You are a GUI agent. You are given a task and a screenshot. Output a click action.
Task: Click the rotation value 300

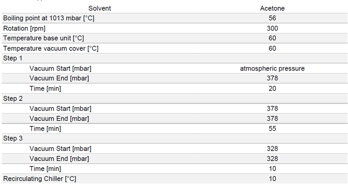coord(272,29)
